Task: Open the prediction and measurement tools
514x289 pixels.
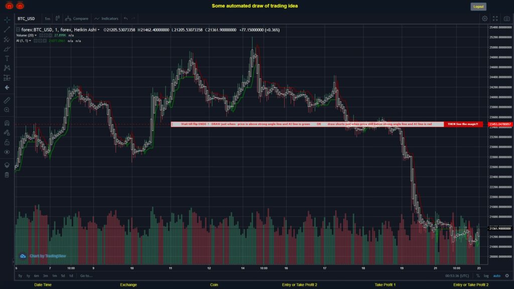Action: [x=7, y=78]
